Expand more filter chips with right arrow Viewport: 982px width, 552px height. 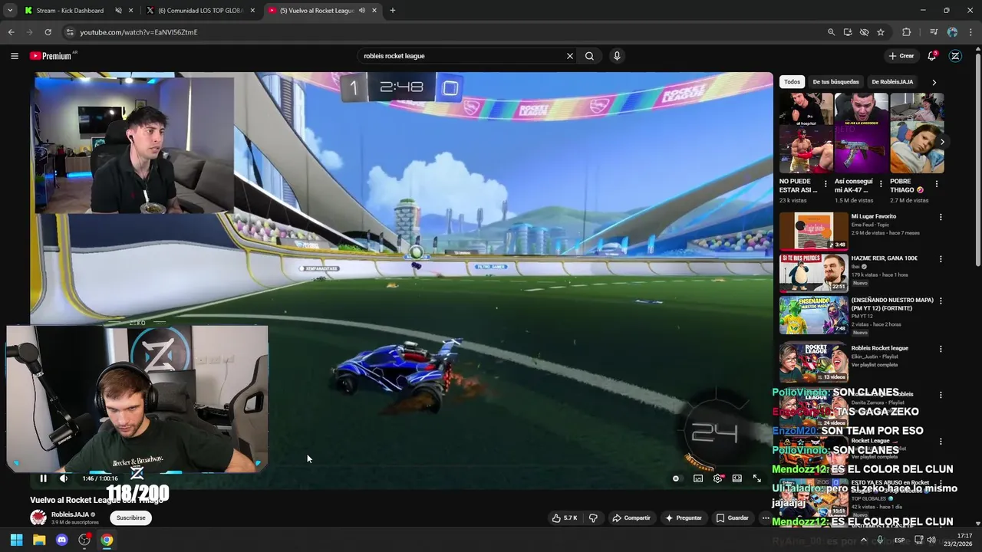(934, 82)
